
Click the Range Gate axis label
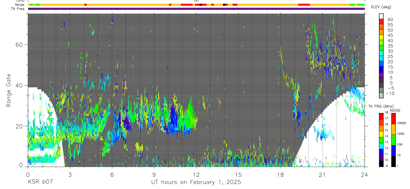click(x=8, y=90)
